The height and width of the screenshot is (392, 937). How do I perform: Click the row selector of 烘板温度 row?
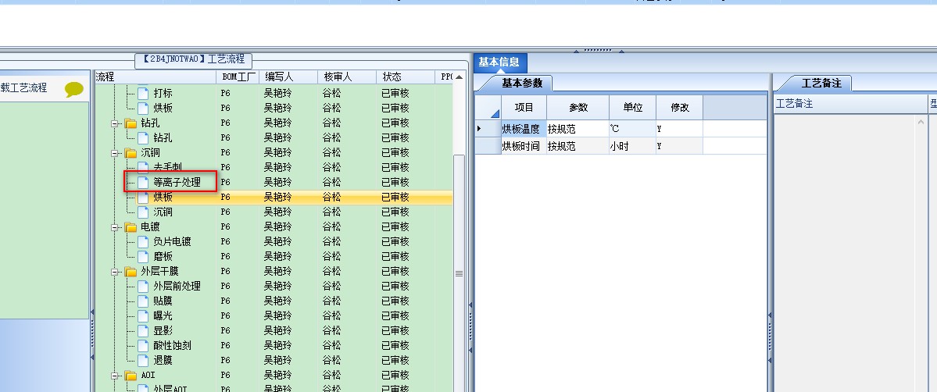pos(488,129)
